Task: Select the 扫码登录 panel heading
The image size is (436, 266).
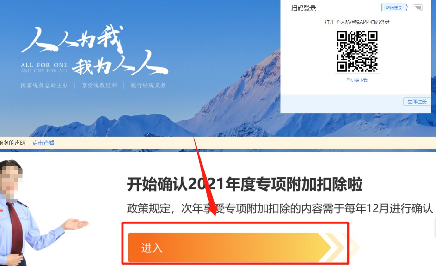Action: pyautogui.click(x=303, y=8)
